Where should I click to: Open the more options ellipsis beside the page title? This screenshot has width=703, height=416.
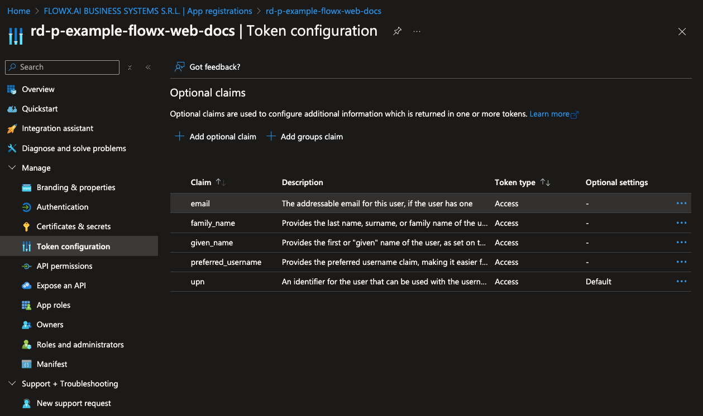[417, 31]
